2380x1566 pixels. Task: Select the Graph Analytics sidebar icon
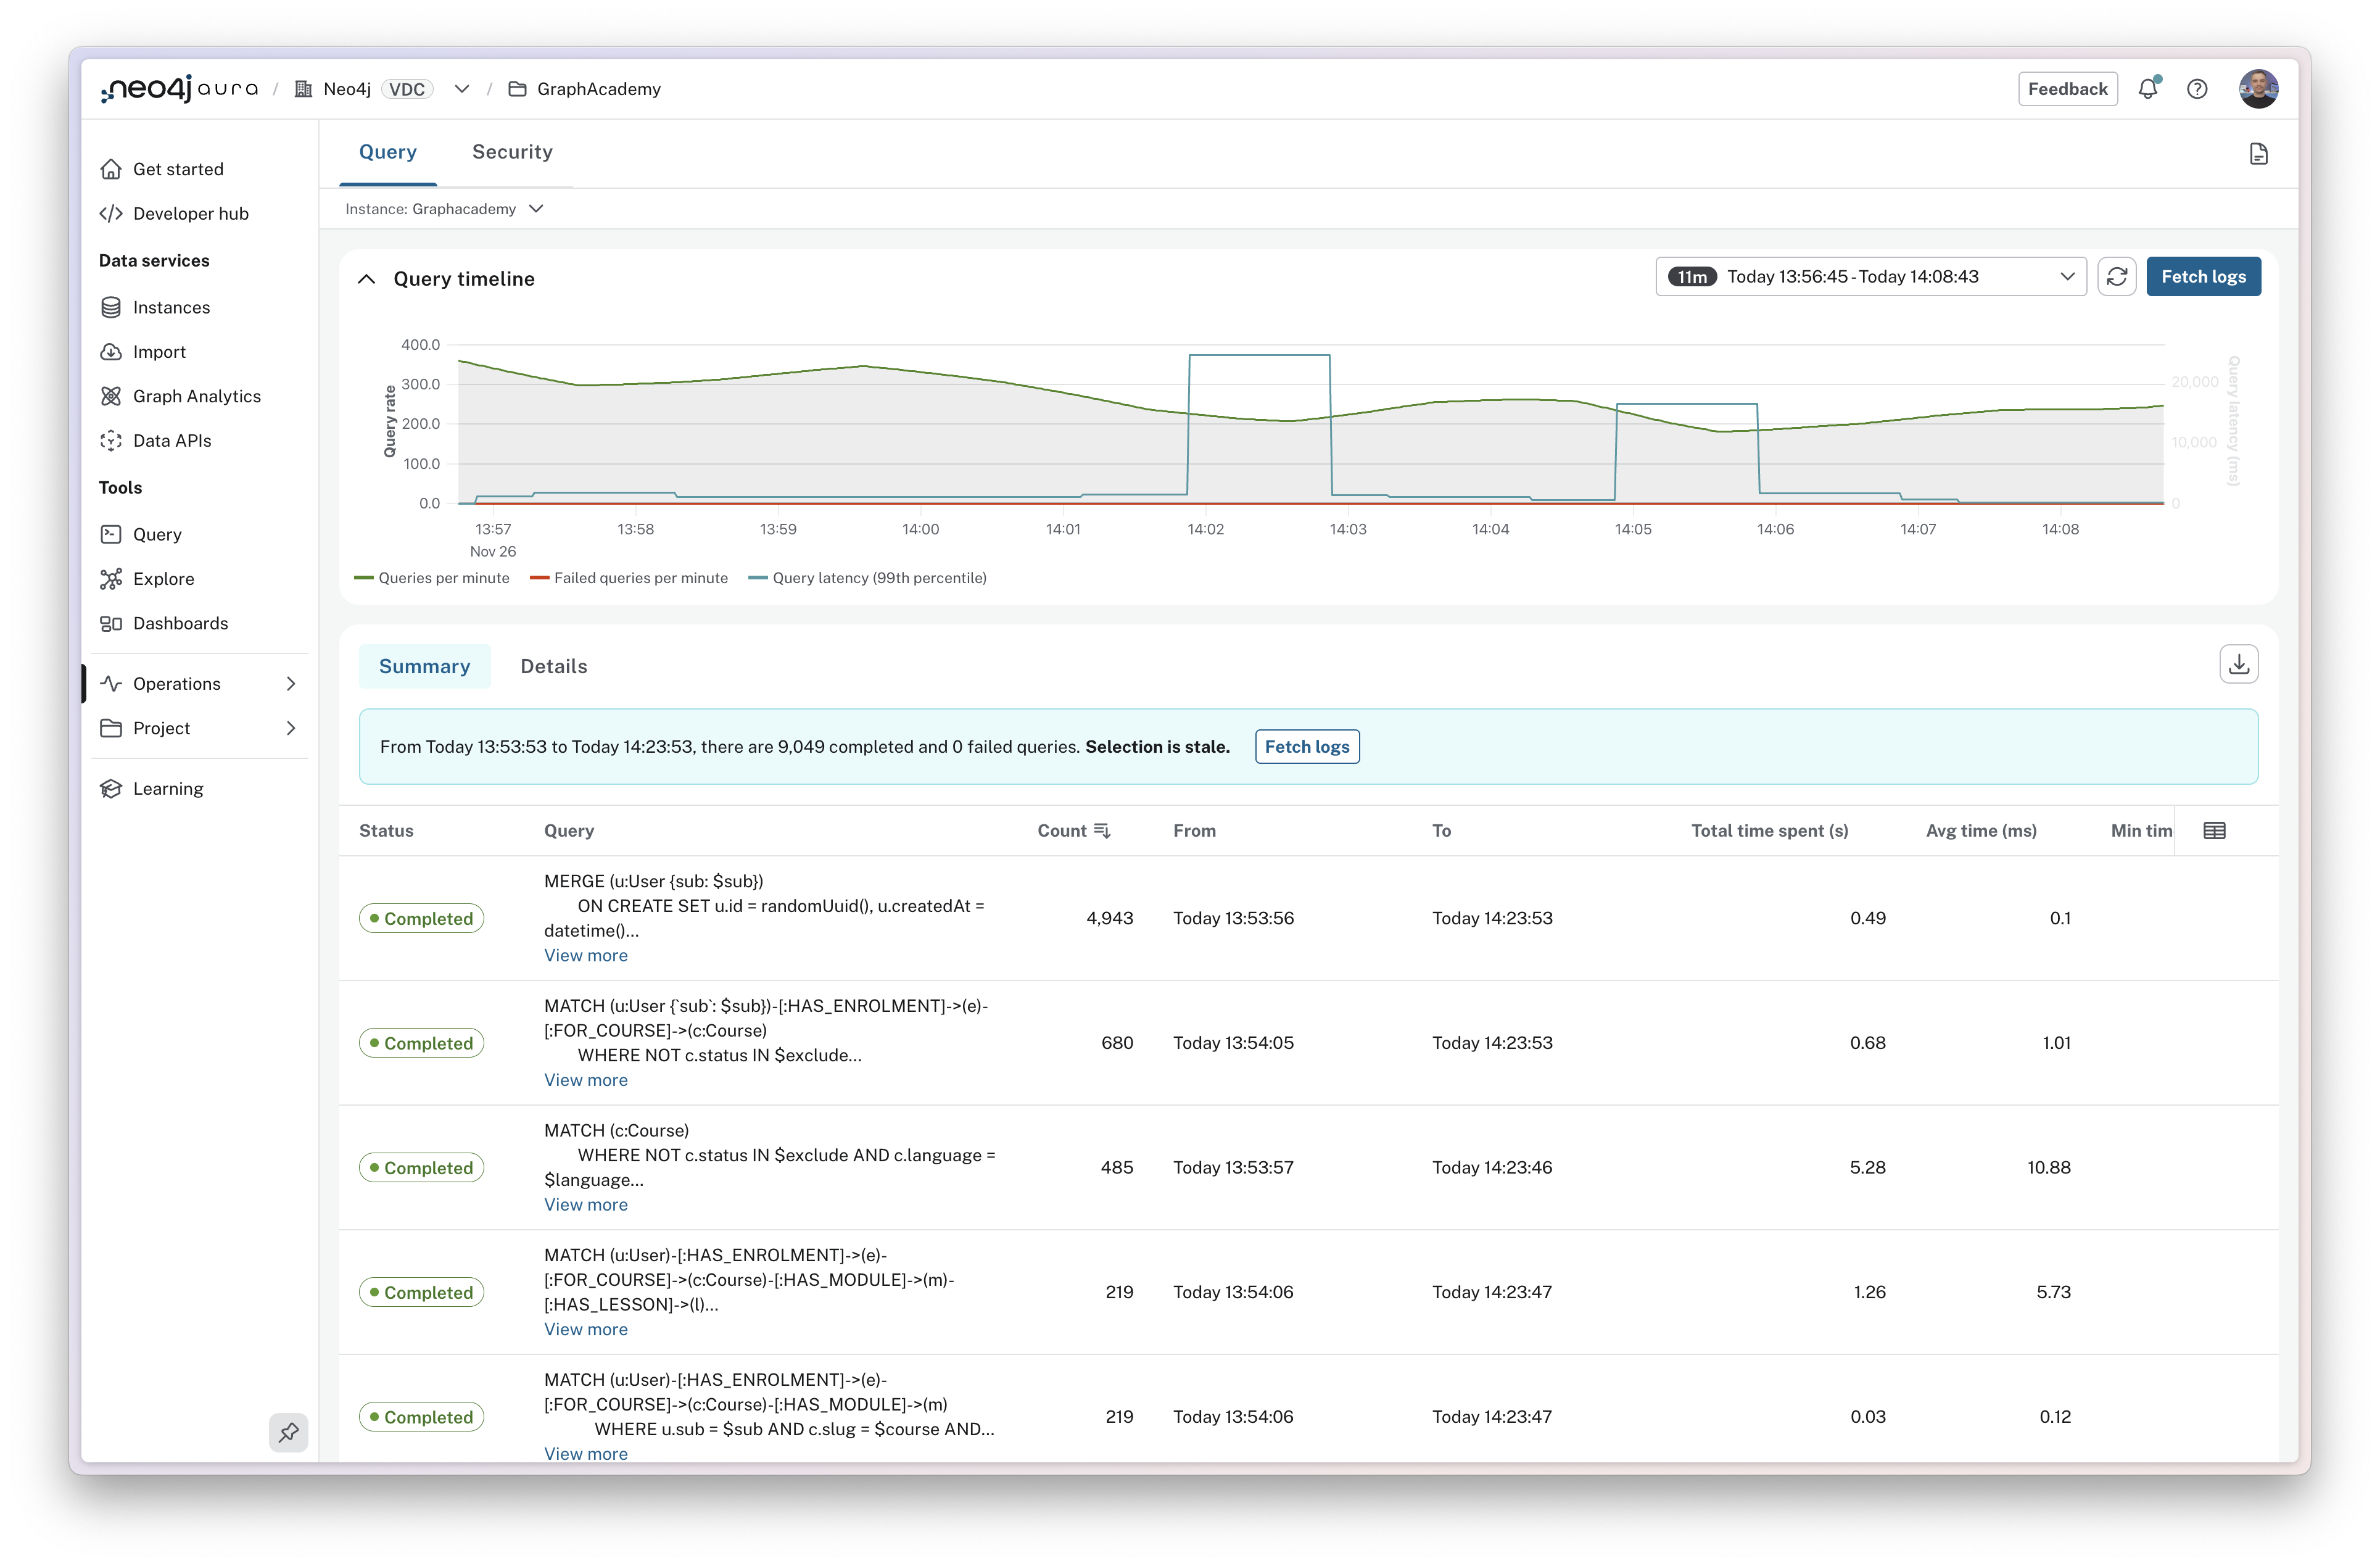(112, 396)
